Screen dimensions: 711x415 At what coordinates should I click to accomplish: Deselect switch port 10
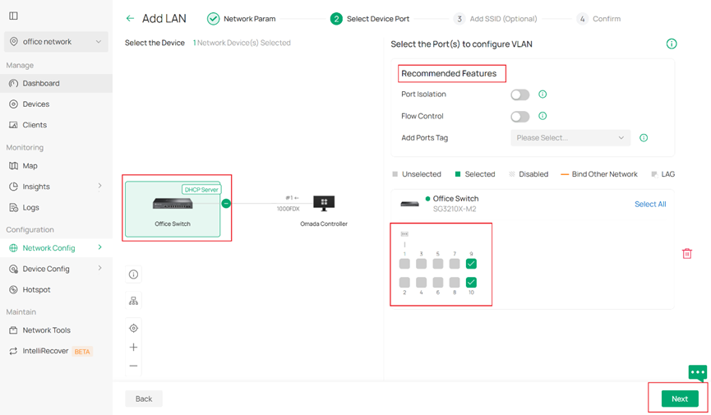click(x=471, y=283)
